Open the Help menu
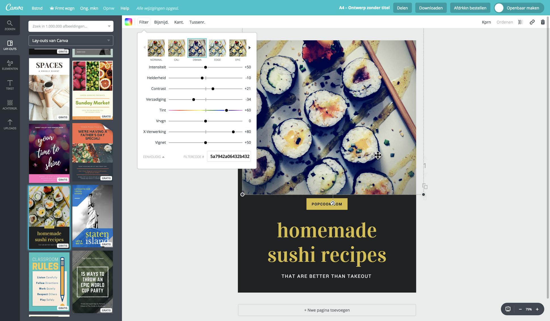The width and height of the screenshot is (550, 321). click(x=125, y=8)
